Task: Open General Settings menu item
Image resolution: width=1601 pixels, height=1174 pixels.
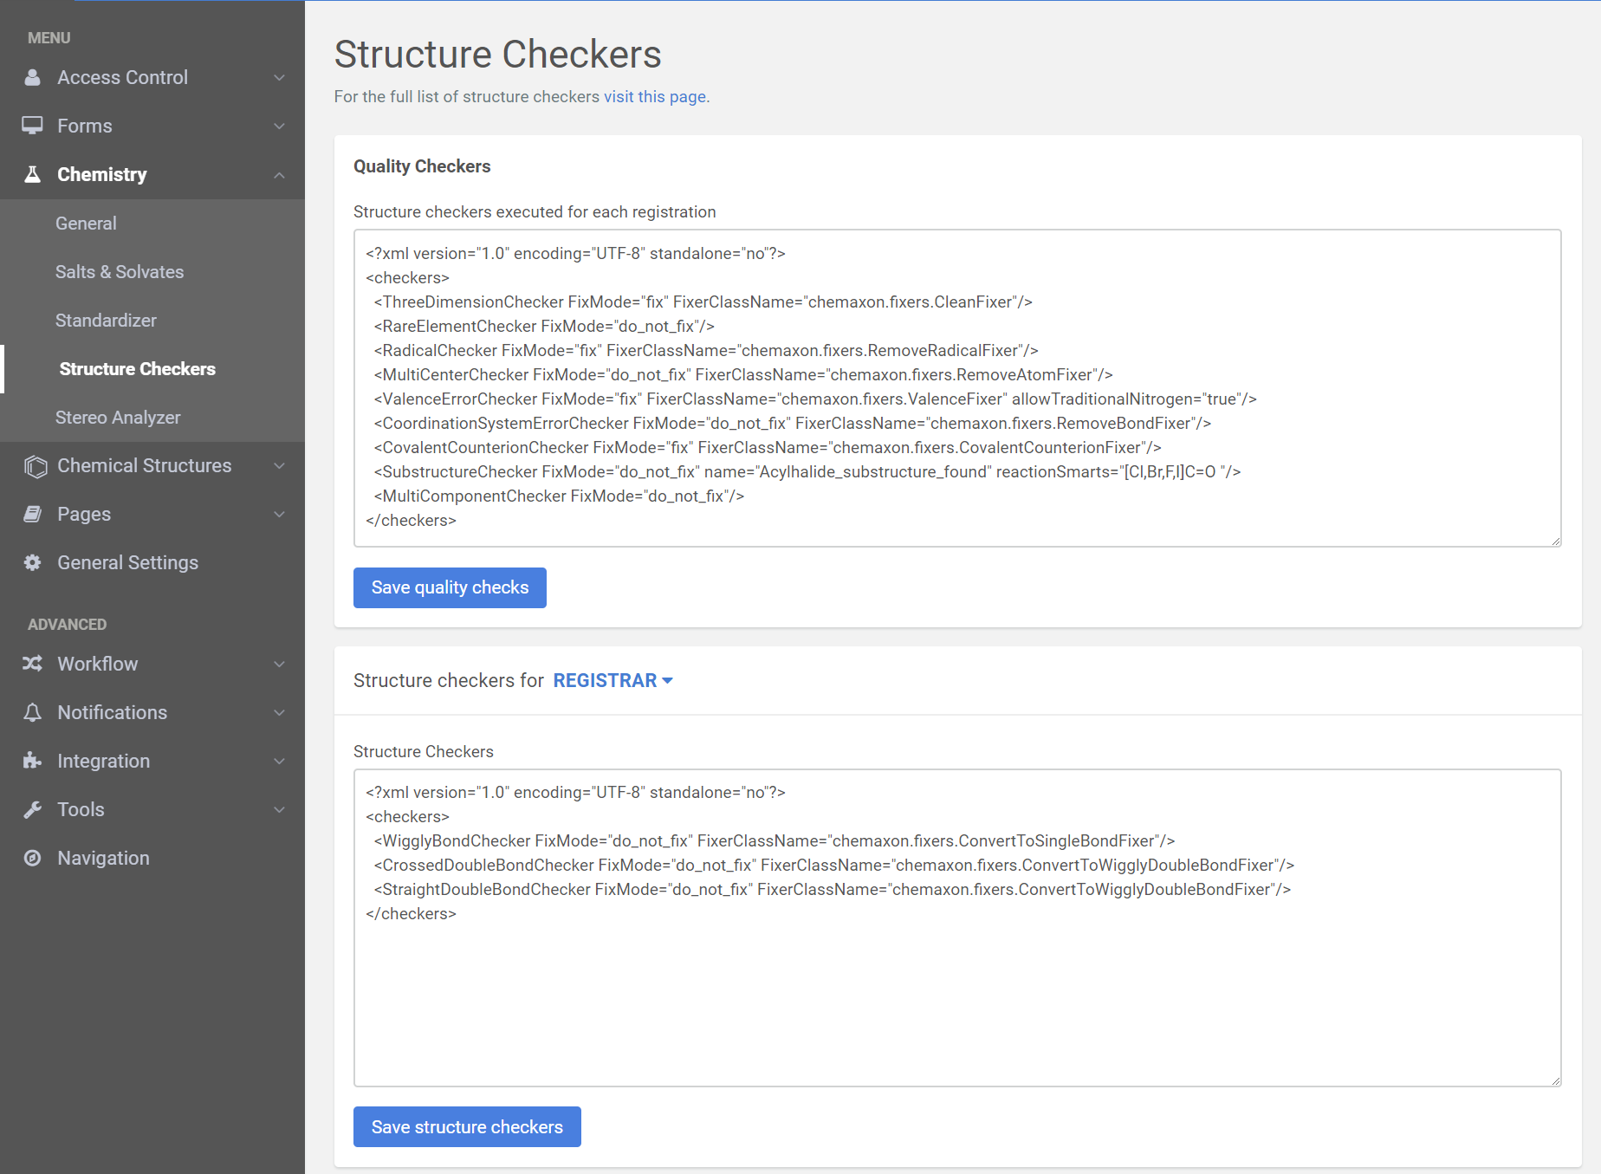Action: click(152, 562)
